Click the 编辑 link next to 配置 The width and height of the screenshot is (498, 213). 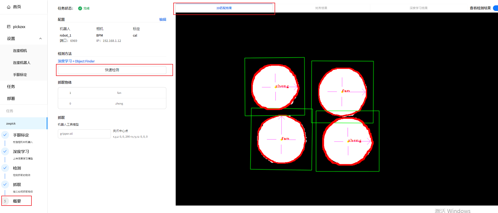pyautogui.click(x=163, y=19)
